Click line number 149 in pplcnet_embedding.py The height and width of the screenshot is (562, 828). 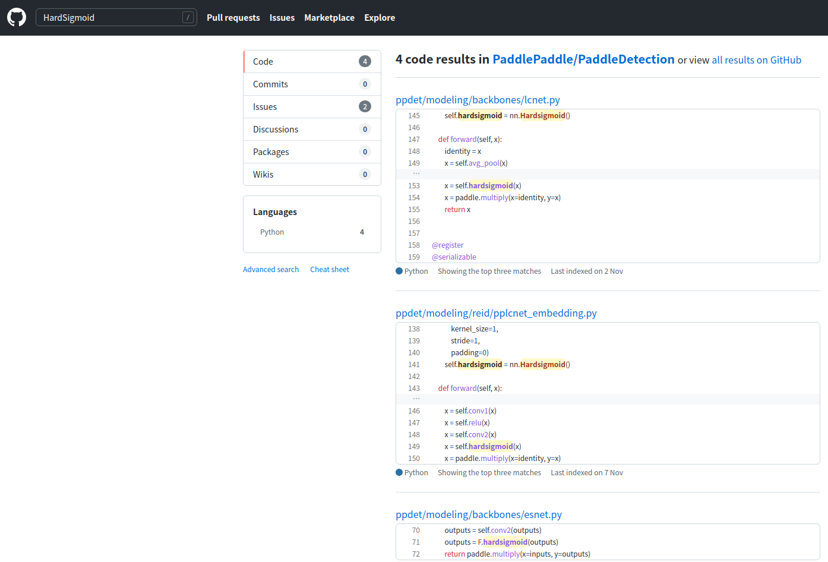[414, 447]
